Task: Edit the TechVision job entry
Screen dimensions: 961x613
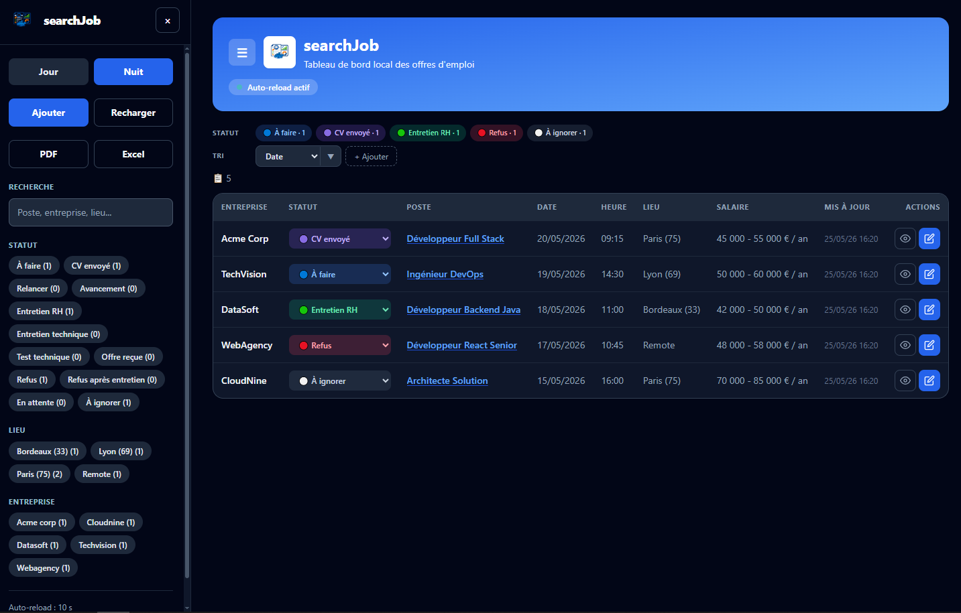Action: tap(929, 274)
